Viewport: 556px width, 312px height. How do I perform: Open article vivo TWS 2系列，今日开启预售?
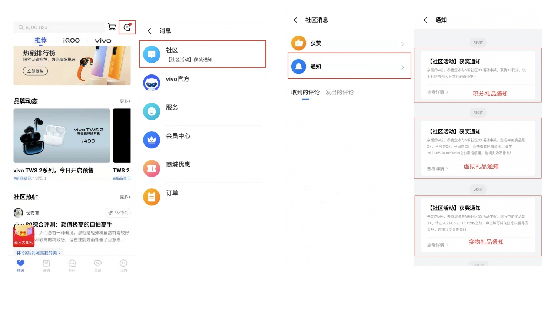53,170
